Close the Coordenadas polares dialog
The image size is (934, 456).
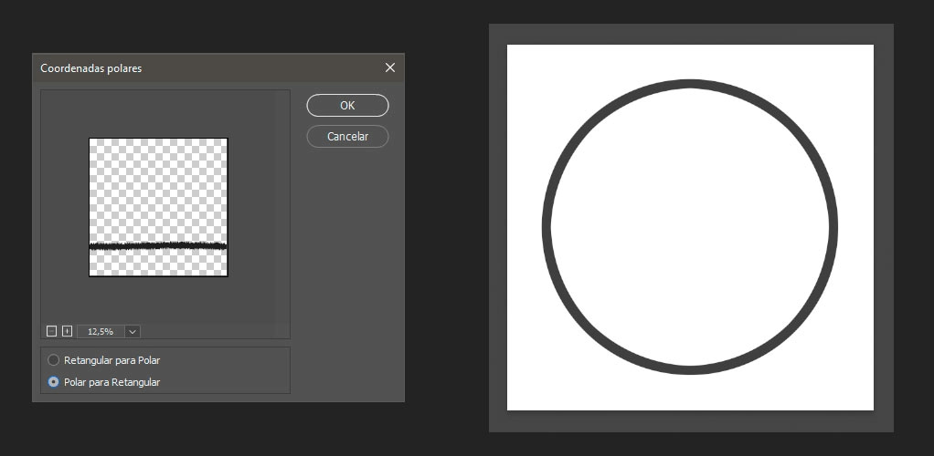[390, 67]
